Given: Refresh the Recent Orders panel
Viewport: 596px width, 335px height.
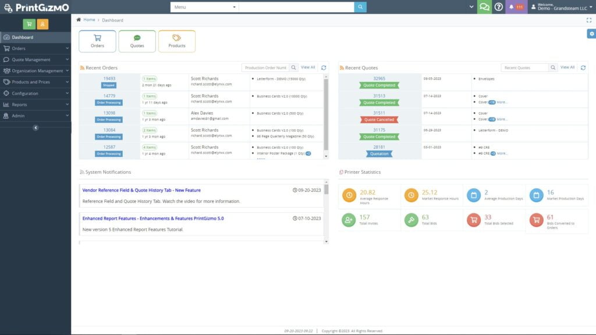Looking at the screenshot, I should point(324,67).
